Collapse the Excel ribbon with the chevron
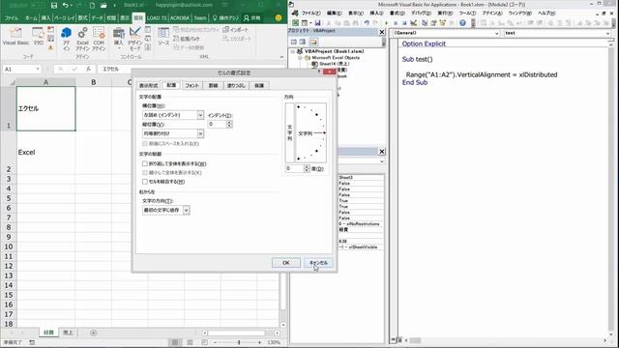The image size is (619, 348). pyautogui.click(x=281, y=57)
